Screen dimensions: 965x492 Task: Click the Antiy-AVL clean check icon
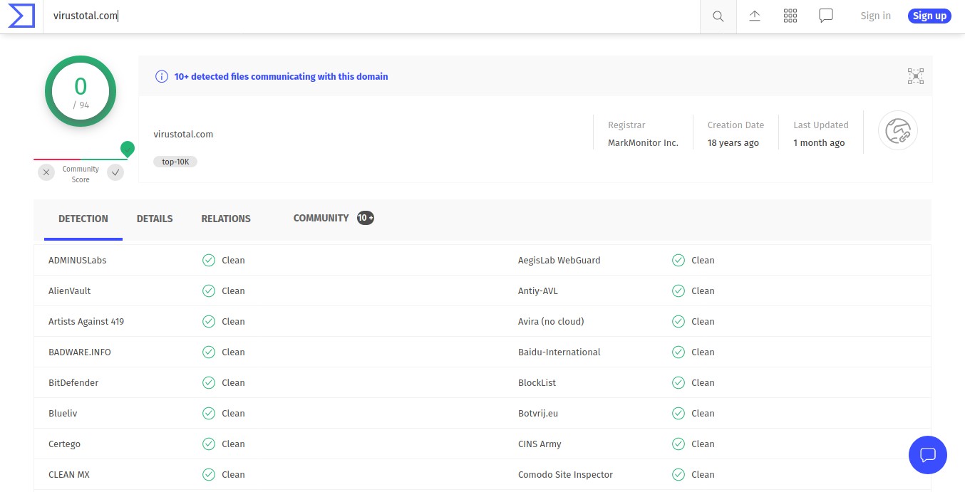click(x=678, y=291)
